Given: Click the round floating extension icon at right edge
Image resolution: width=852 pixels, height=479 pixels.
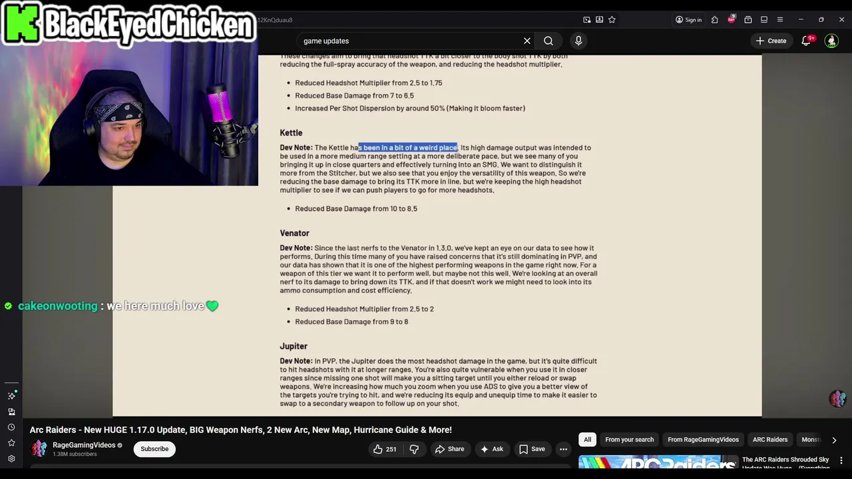Looking at the screenshot, I should (837, 398).
